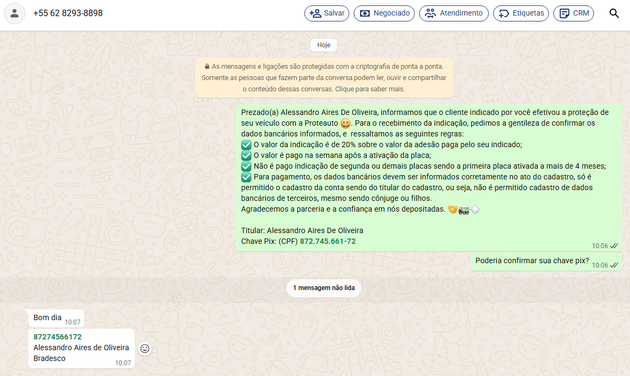Open the CRM panel button

click(574, 13)
